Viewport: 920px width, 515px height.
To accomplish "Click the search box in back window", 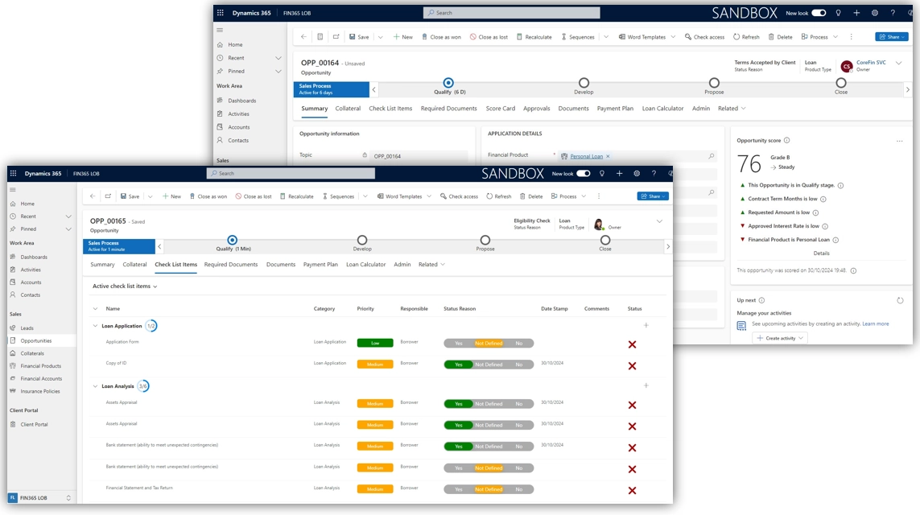I will (x=512, y=13).
